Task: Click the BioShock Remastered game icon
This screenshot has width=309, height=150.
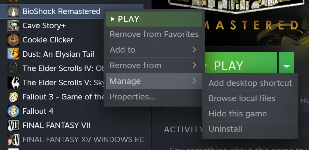Action: point(13,11)
